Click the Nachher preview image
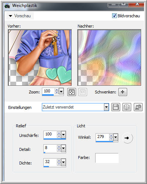Viewport: 147px width, 184px height. 109,58
